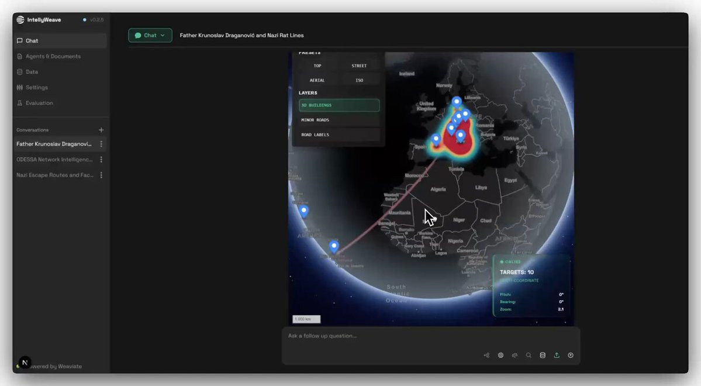The width and height of the screenshot is (701, 386).
Task: Click the northernmost map pin near Denmark
Action: coord(457,102)
